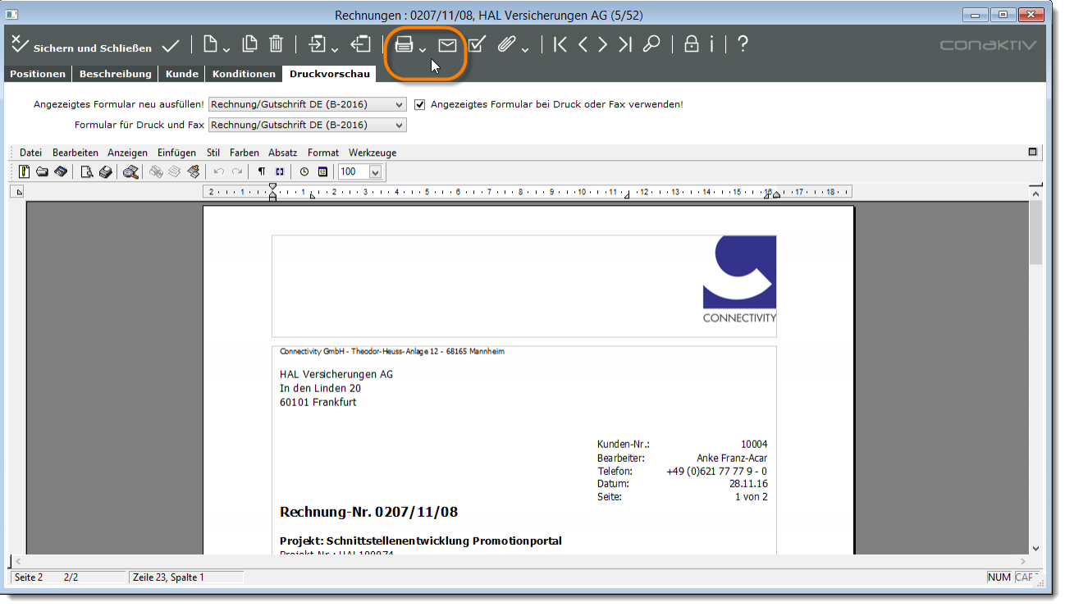Image resolution: width=1065 pixels, height=607 pixels.
Task: Click the printer icon in top toolbar
Action: tap(404, 44)
